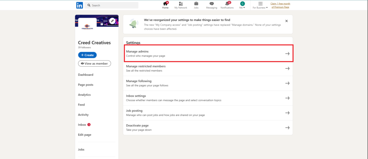368x159 pixels.
Task: Open My Network icon
Action: click(x=181, y=5)
